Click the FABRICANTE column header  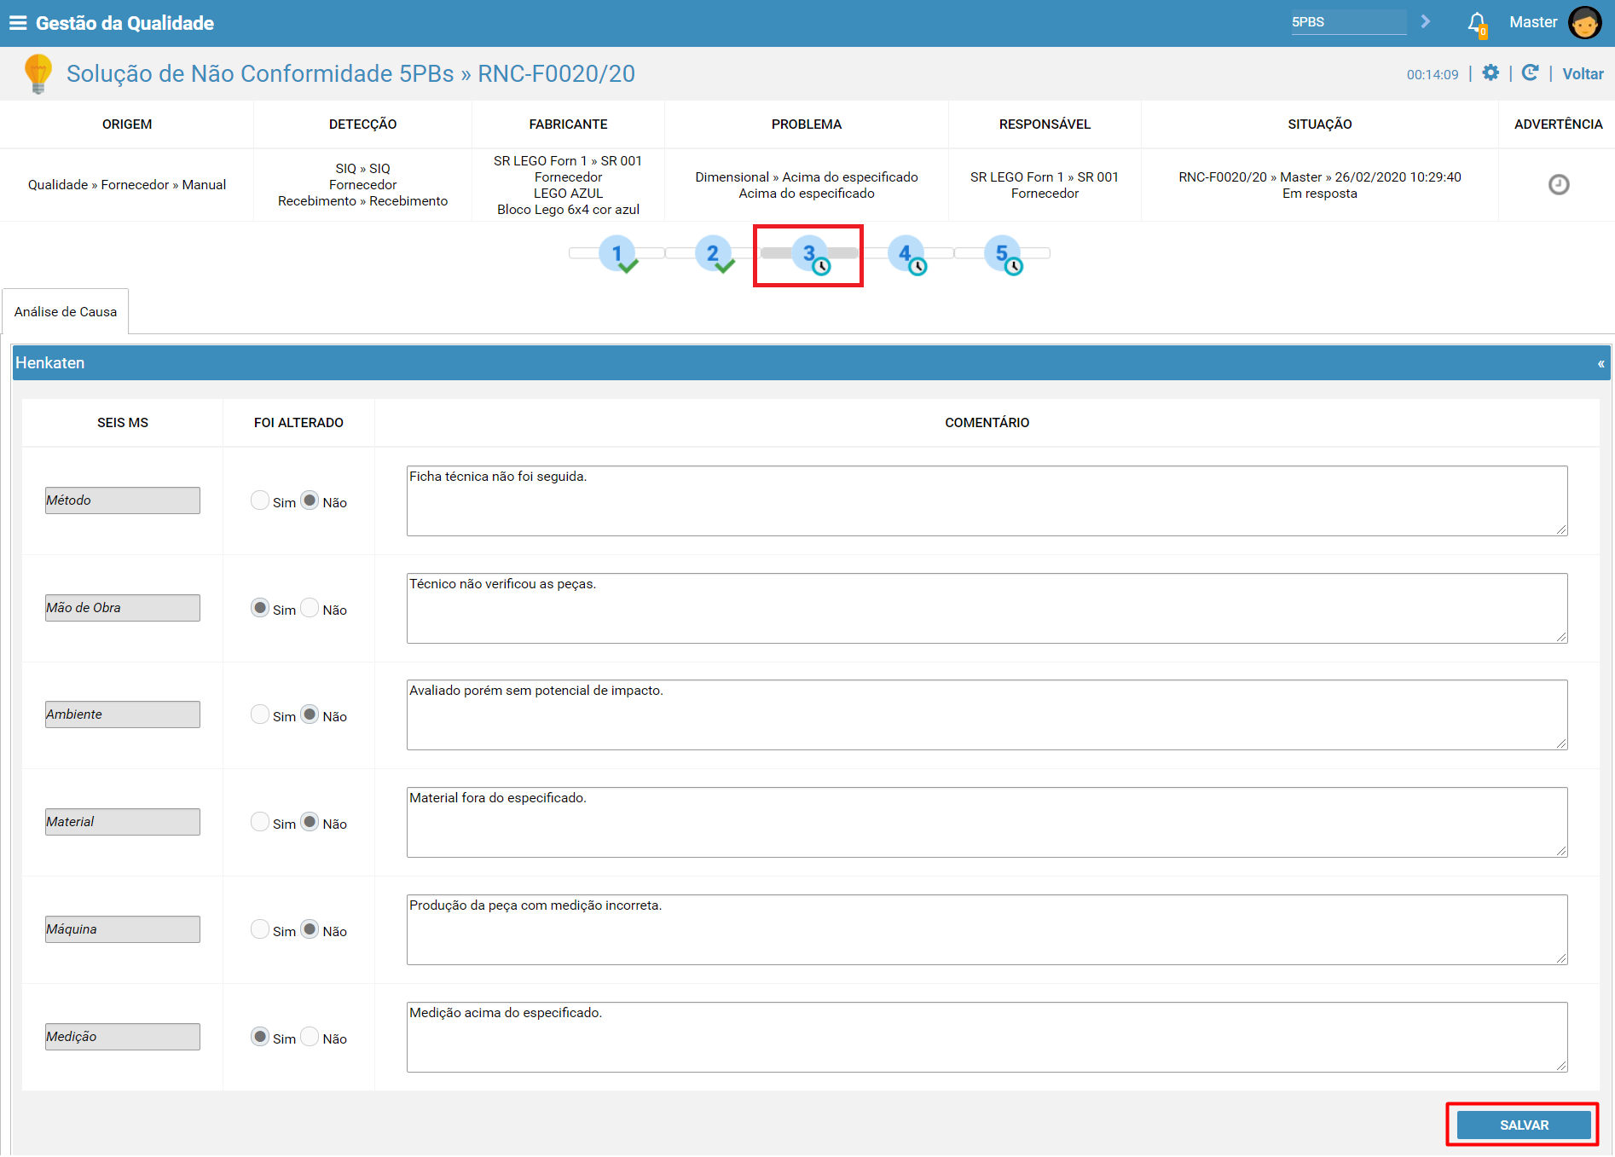(568, 124)
